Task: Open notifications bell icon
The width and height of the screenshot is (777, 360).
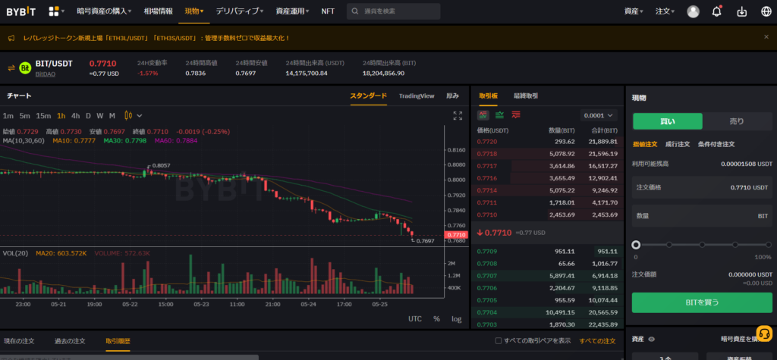Action: click(716, 11)
